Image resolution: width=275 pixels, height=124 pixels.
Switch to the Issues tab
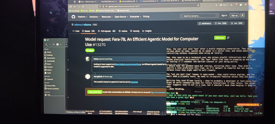[x=88, y=31]
